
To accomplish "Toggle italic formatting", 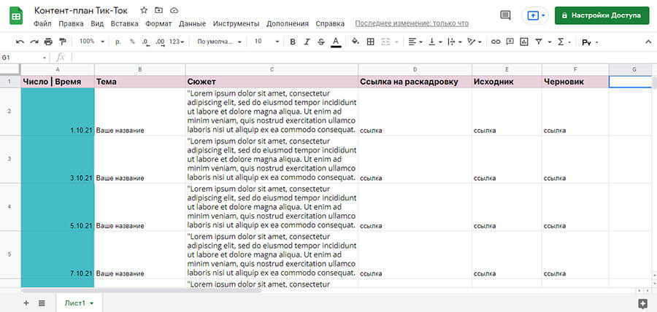I will (x=307, y=42).
